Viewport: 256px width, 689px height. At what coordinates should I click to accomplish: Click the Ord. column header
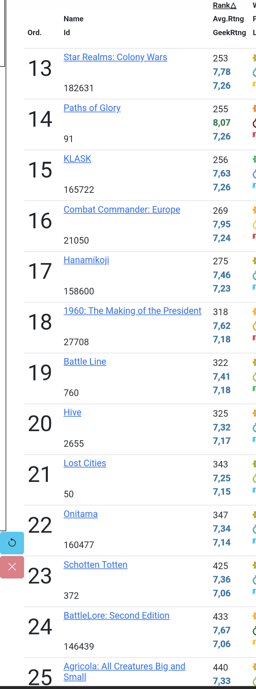[x=34, y=33]
